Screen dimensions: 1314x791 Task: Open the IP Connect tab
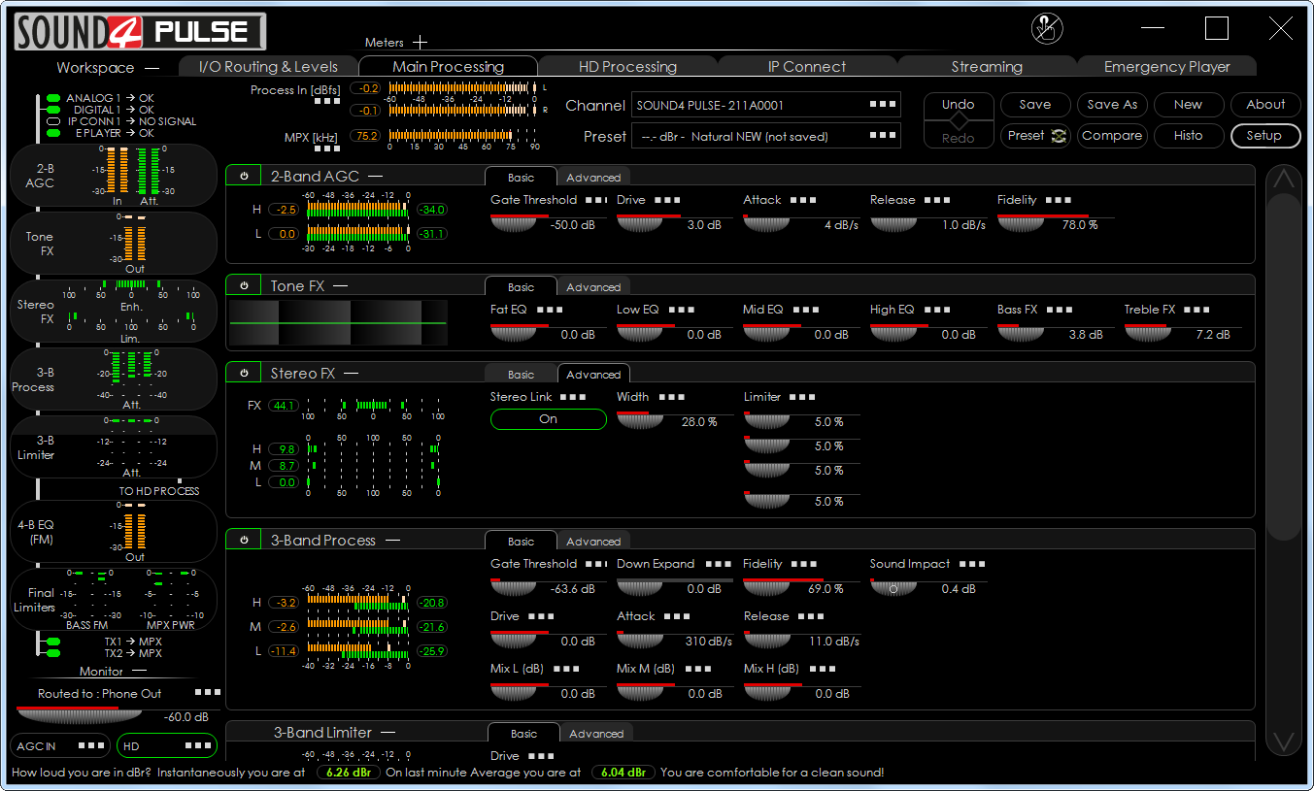(807, 67)
